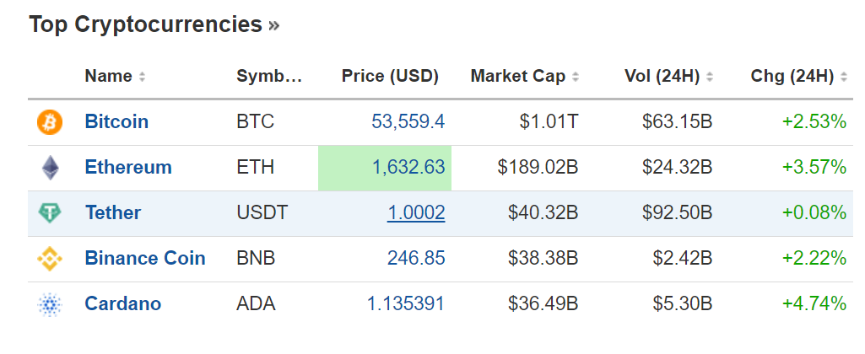Open the Bitcoin name link
The height and width of the screenshot is (354, 865).
(116, 122)
